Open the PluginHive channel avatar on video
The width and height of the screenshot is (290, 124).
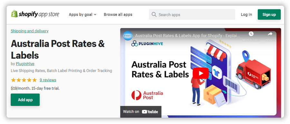point(128,35)
